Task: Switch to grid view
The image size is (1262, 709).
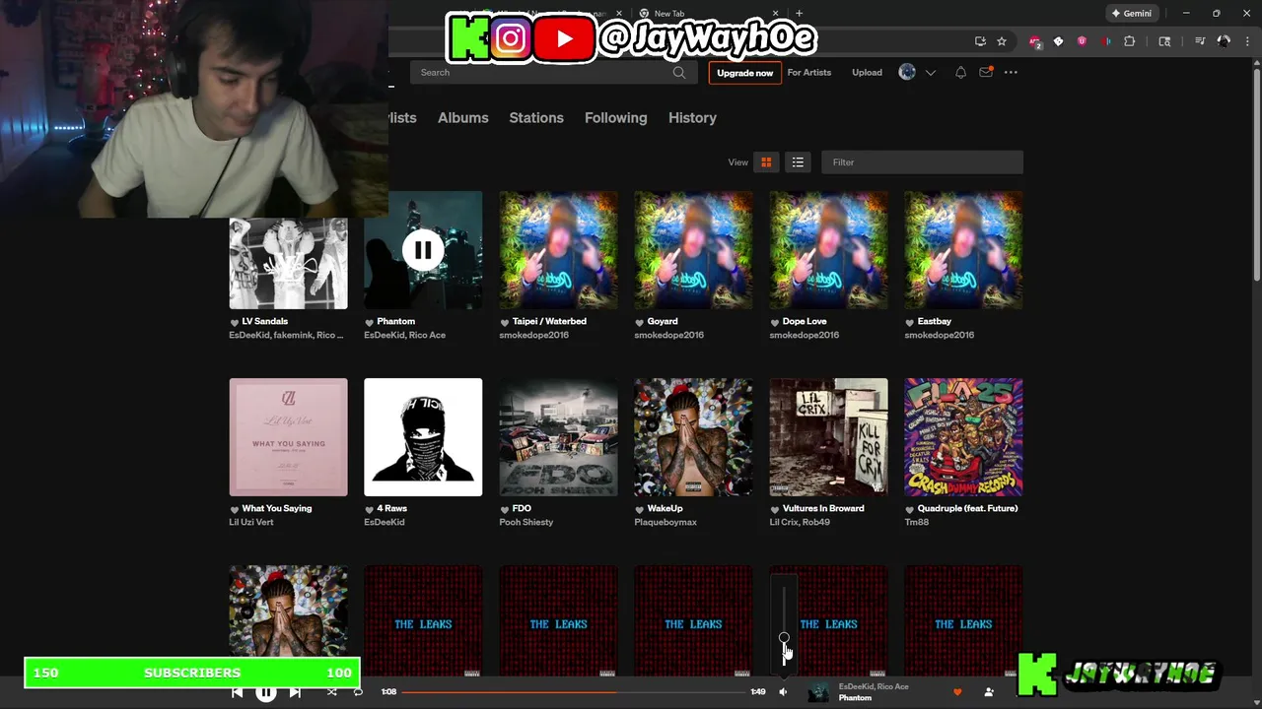Action: [766, 162]
